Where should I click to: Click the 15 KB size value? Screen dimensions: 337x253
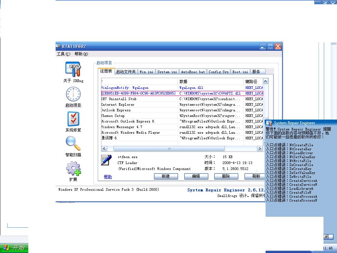pyautogui.click(x=228, y=157)
